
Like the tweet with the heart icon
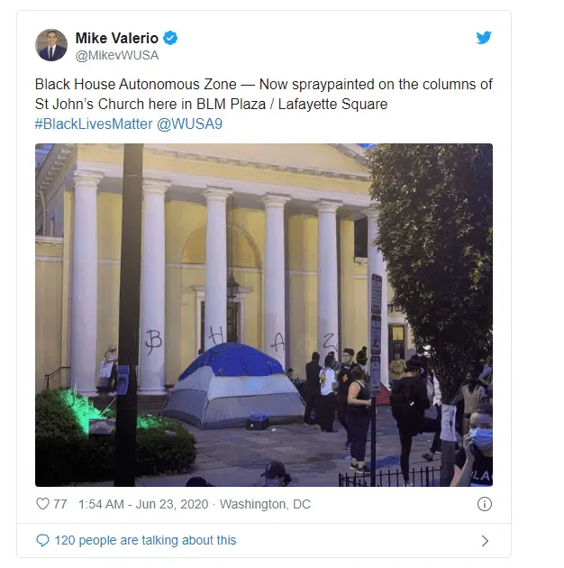[42, 504]
